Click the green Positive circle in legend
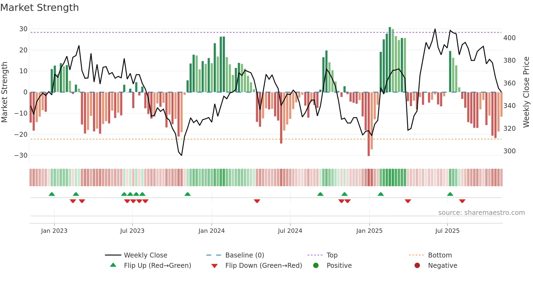The width and height of the screenshot is (533, 299). pos(316,265)
